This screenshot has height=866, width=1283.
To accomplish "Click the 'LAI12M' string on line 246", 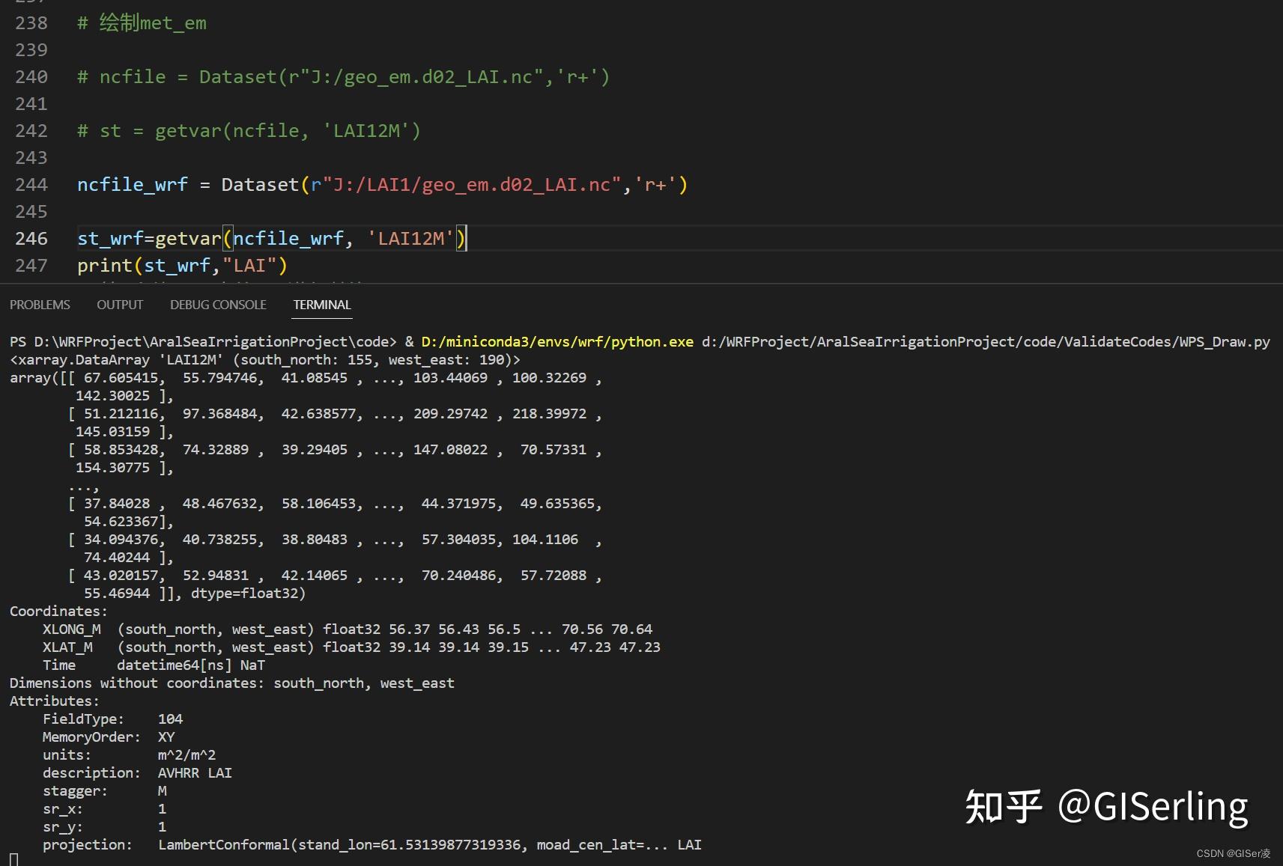I will coord(411,239).
